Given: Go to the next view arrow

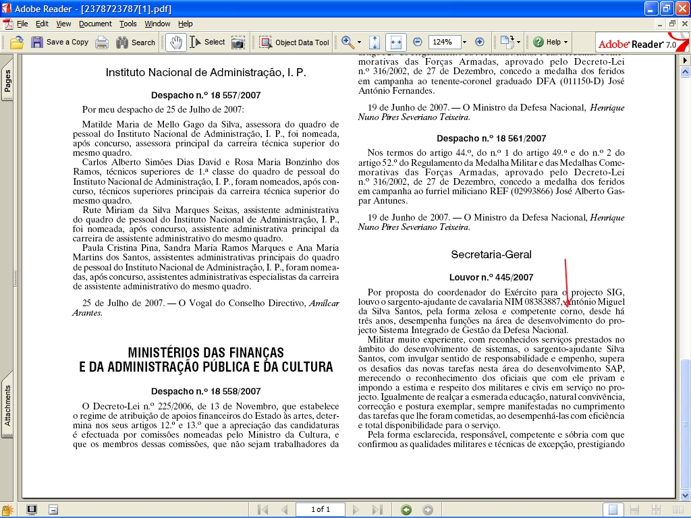Looking at the screenshot, I should pos(428,510).
